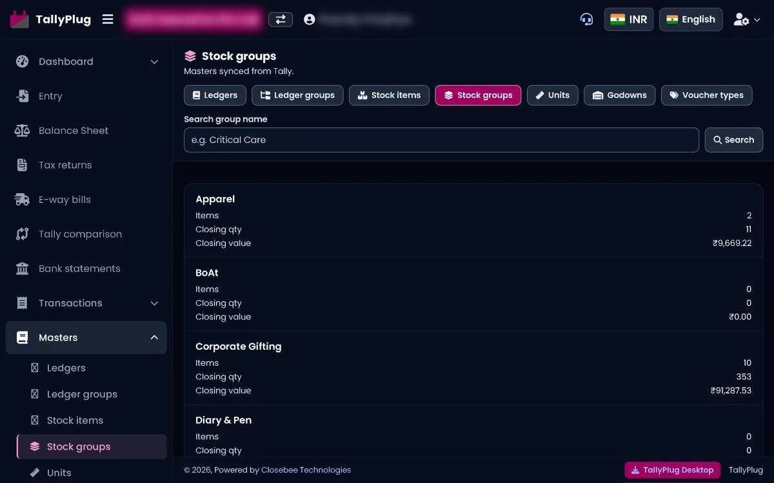Click the Dashboard gauge icon
The width and height of the screenshot is (774, 483).
pyautogui.click(x=23, y=62)
